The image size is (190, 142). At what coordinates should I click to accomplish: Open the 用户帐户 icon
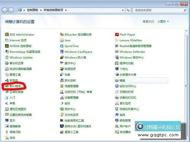click(x=117, y=126)
